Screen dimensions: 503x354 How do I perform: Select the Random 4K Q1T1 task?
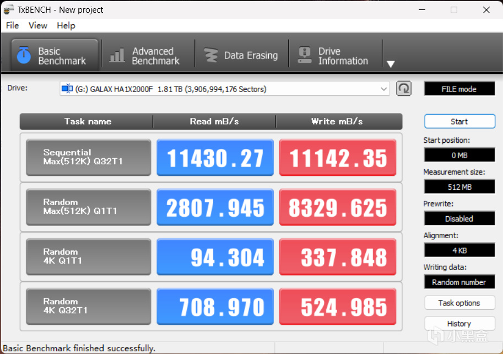89,257
